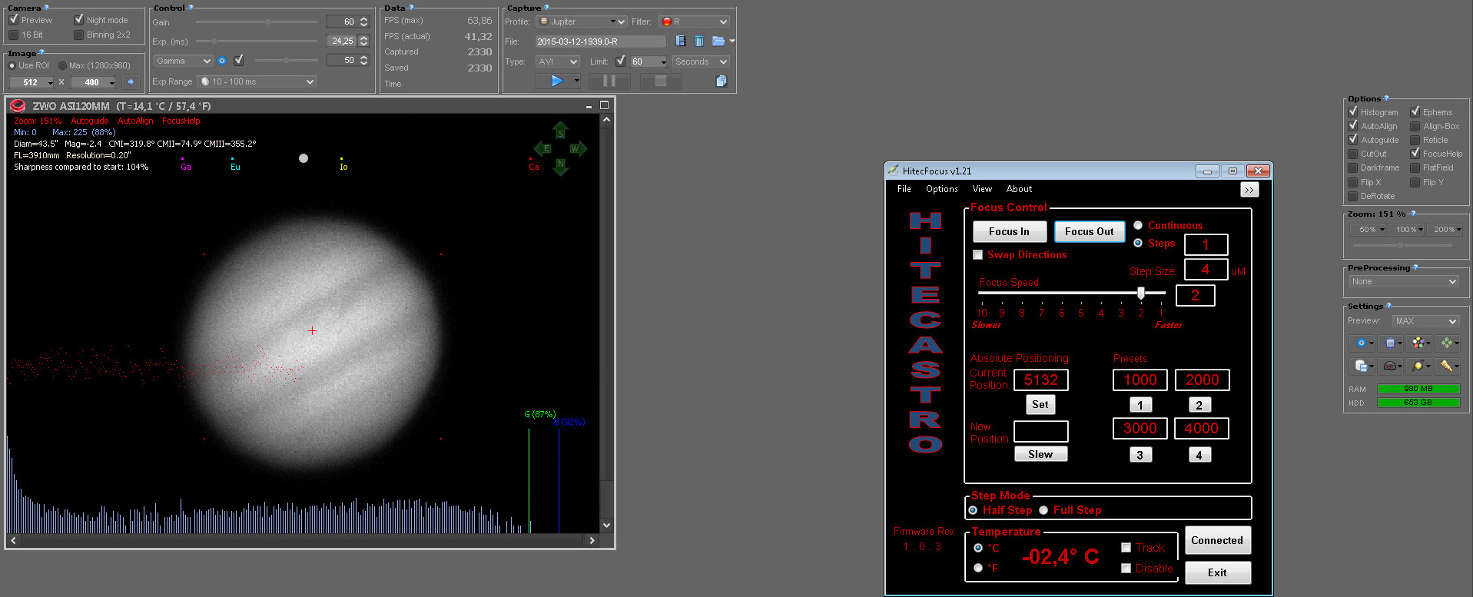This screenshot has height=597, width=1473.
Task: Click the trash bin icon in Capture panel
Action: tap(699, 41)
